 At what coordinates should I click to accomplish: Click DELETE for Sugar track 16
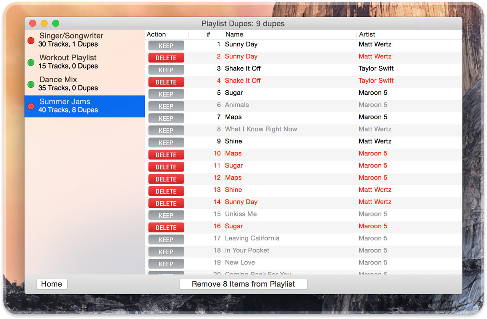(x=166, y=227)
